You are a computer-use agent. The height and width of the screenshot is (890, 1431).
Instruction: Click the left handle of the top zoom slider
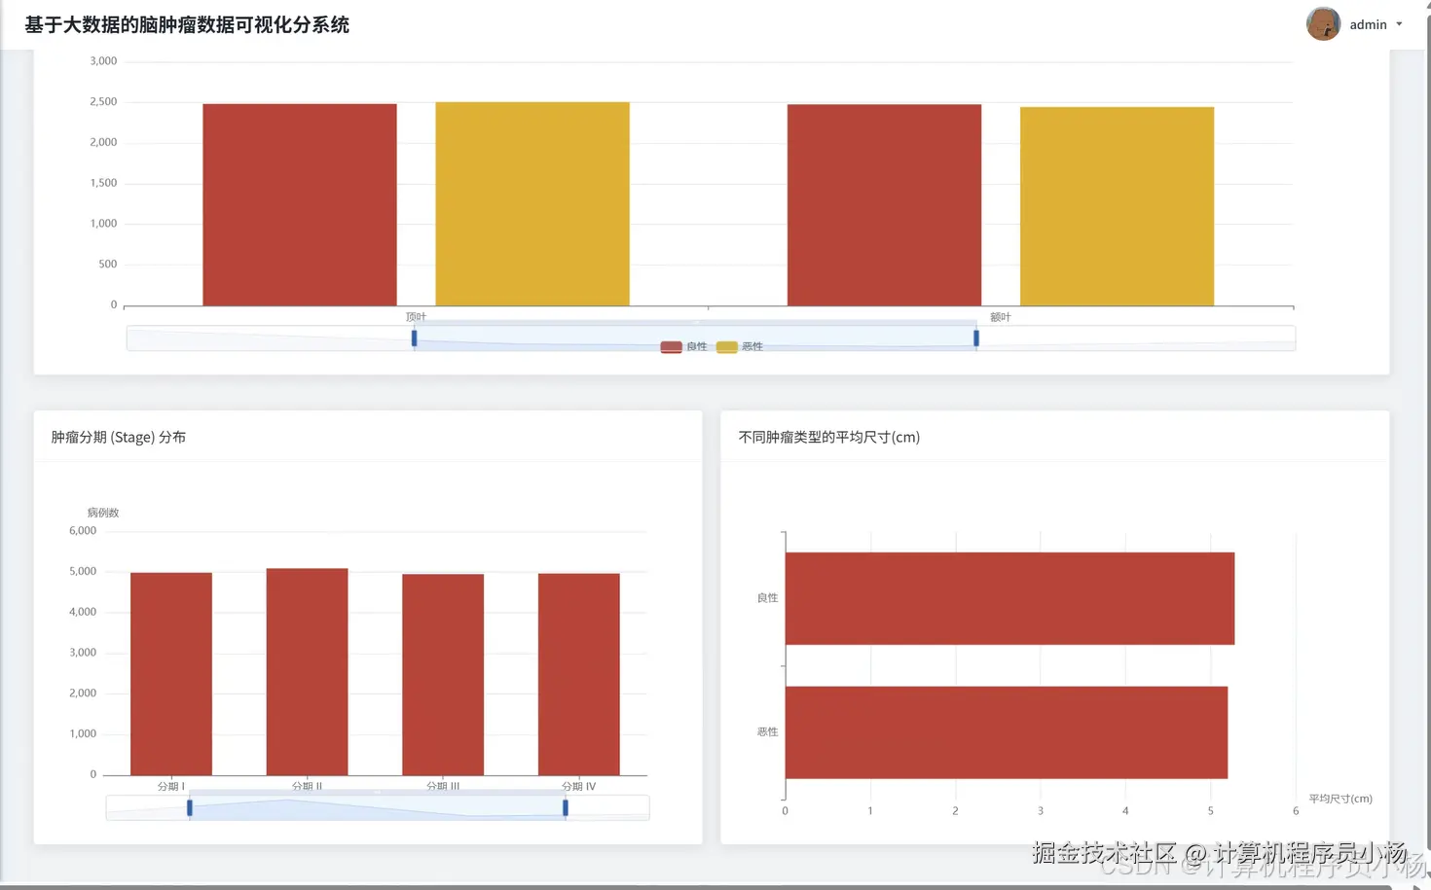tap(413, 338)
